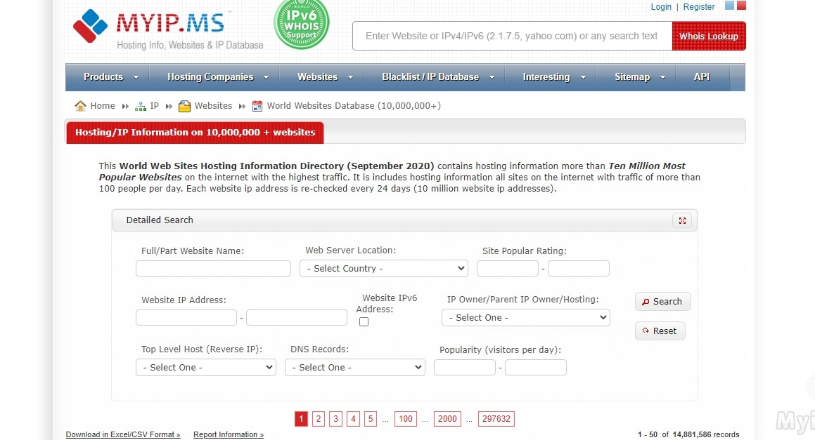Select the red color theme swatch
The width and height of the screenshot is (815, 440).
[741, 6]
